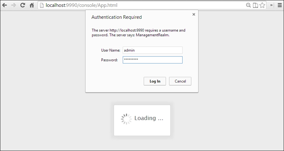Click the User Name input field
This screenshot has width=284, height=151.
[x=152, y=50]
